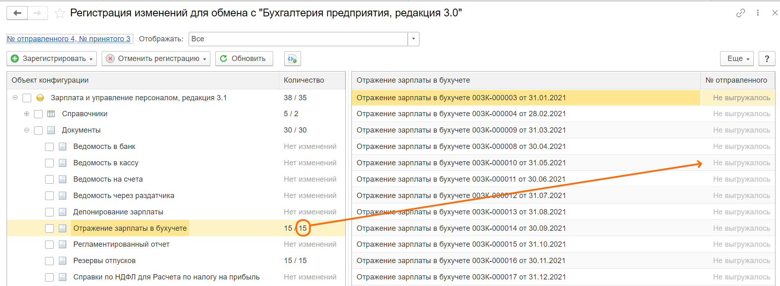This screenshot has width=780, height=286.
Task: Open the Еще menu dropdown
Action: [737, 59]
